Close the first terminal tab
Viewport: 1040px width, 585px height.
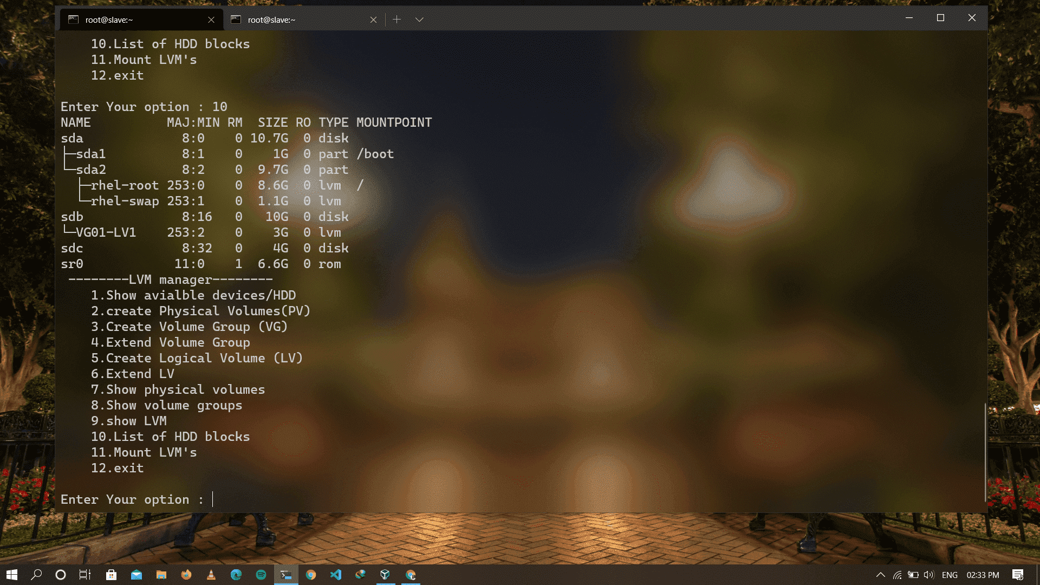pyautogui.click(x=211, y=20)
